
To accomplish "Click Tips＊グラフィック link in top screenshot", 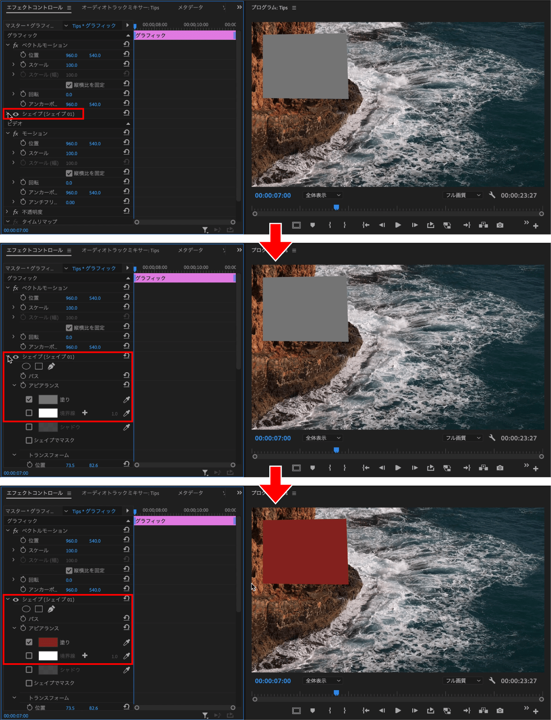I will pos(94,26).
